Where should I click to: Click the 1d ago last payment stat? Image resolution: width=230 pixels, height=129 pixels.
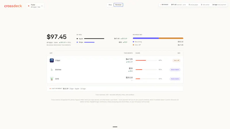(x=219, y=5)
